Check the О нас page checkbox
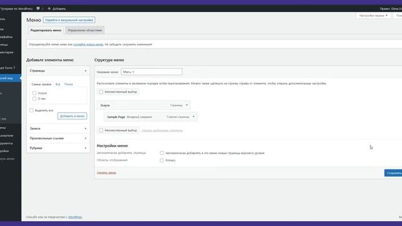Screen dimensions: 402x226 (35, 99)
